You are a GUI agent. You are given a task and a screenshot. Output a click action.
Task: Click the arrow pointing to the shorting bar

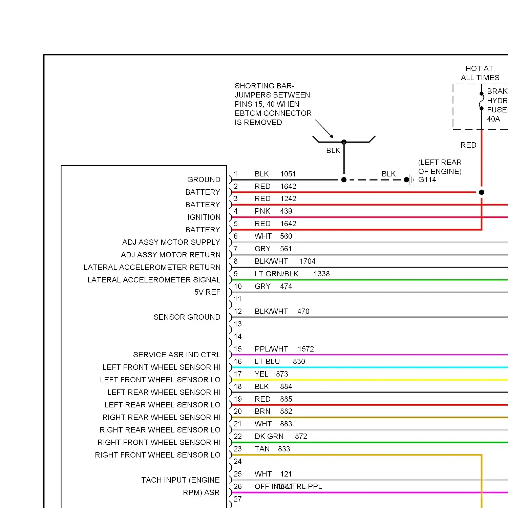click(324, 129)
